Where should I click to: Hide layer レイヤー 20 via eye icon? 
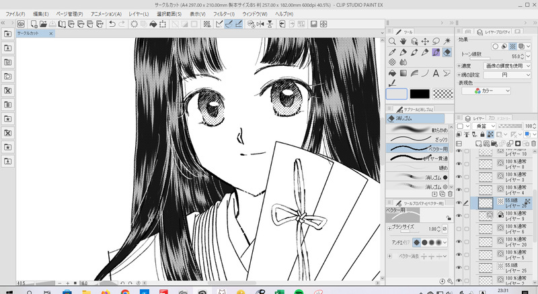459,242
